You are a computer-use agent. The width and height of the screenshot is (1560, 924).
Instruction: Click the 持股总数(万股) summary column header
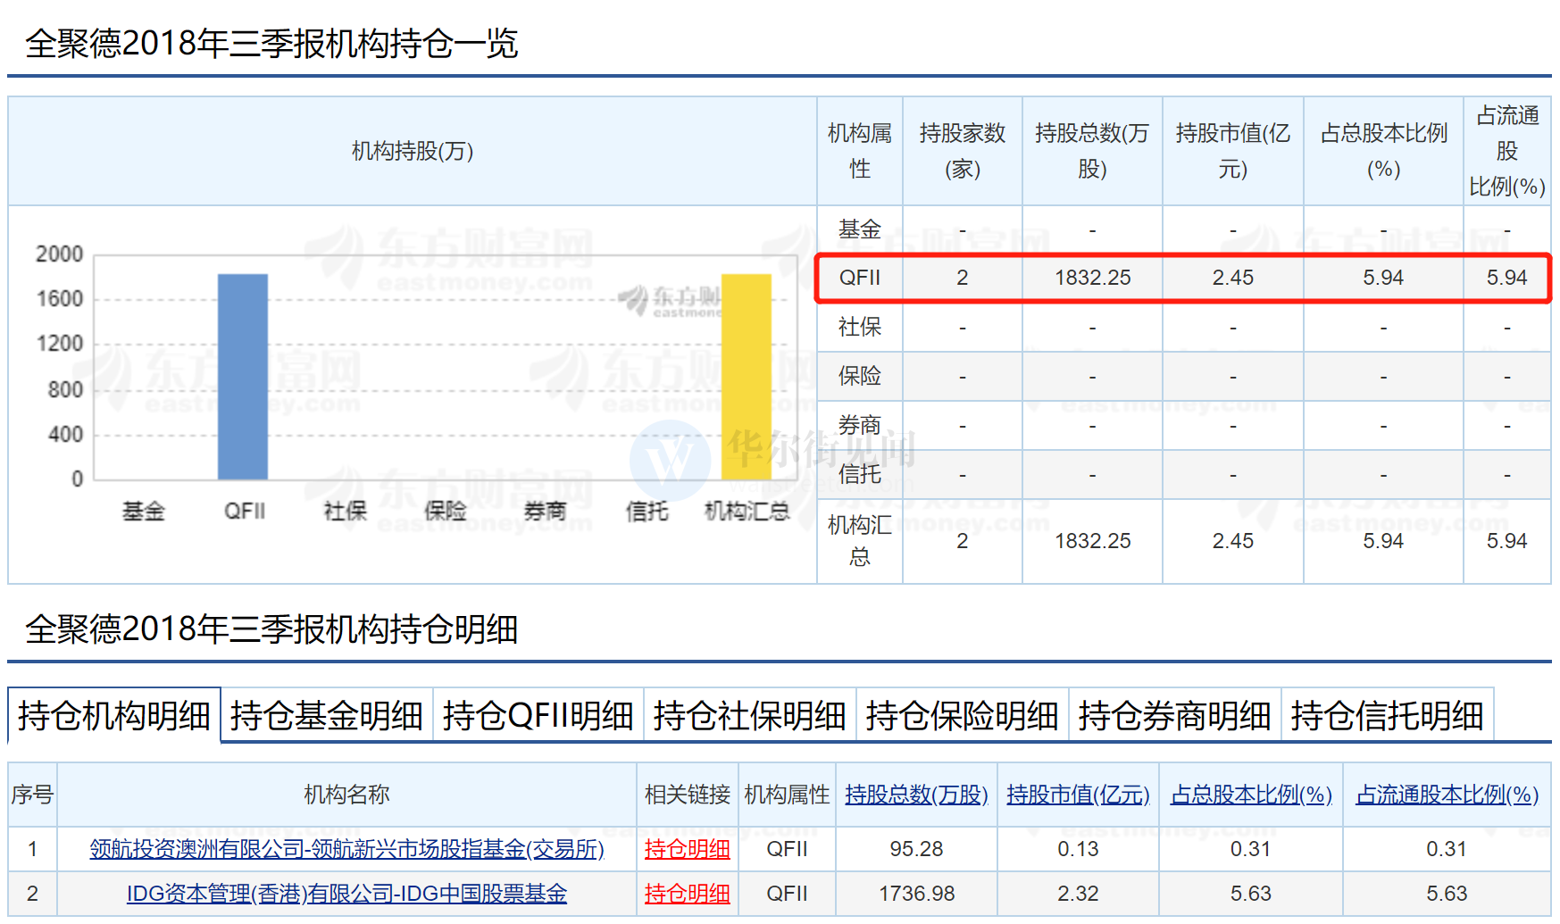(x=1092, y=151)
